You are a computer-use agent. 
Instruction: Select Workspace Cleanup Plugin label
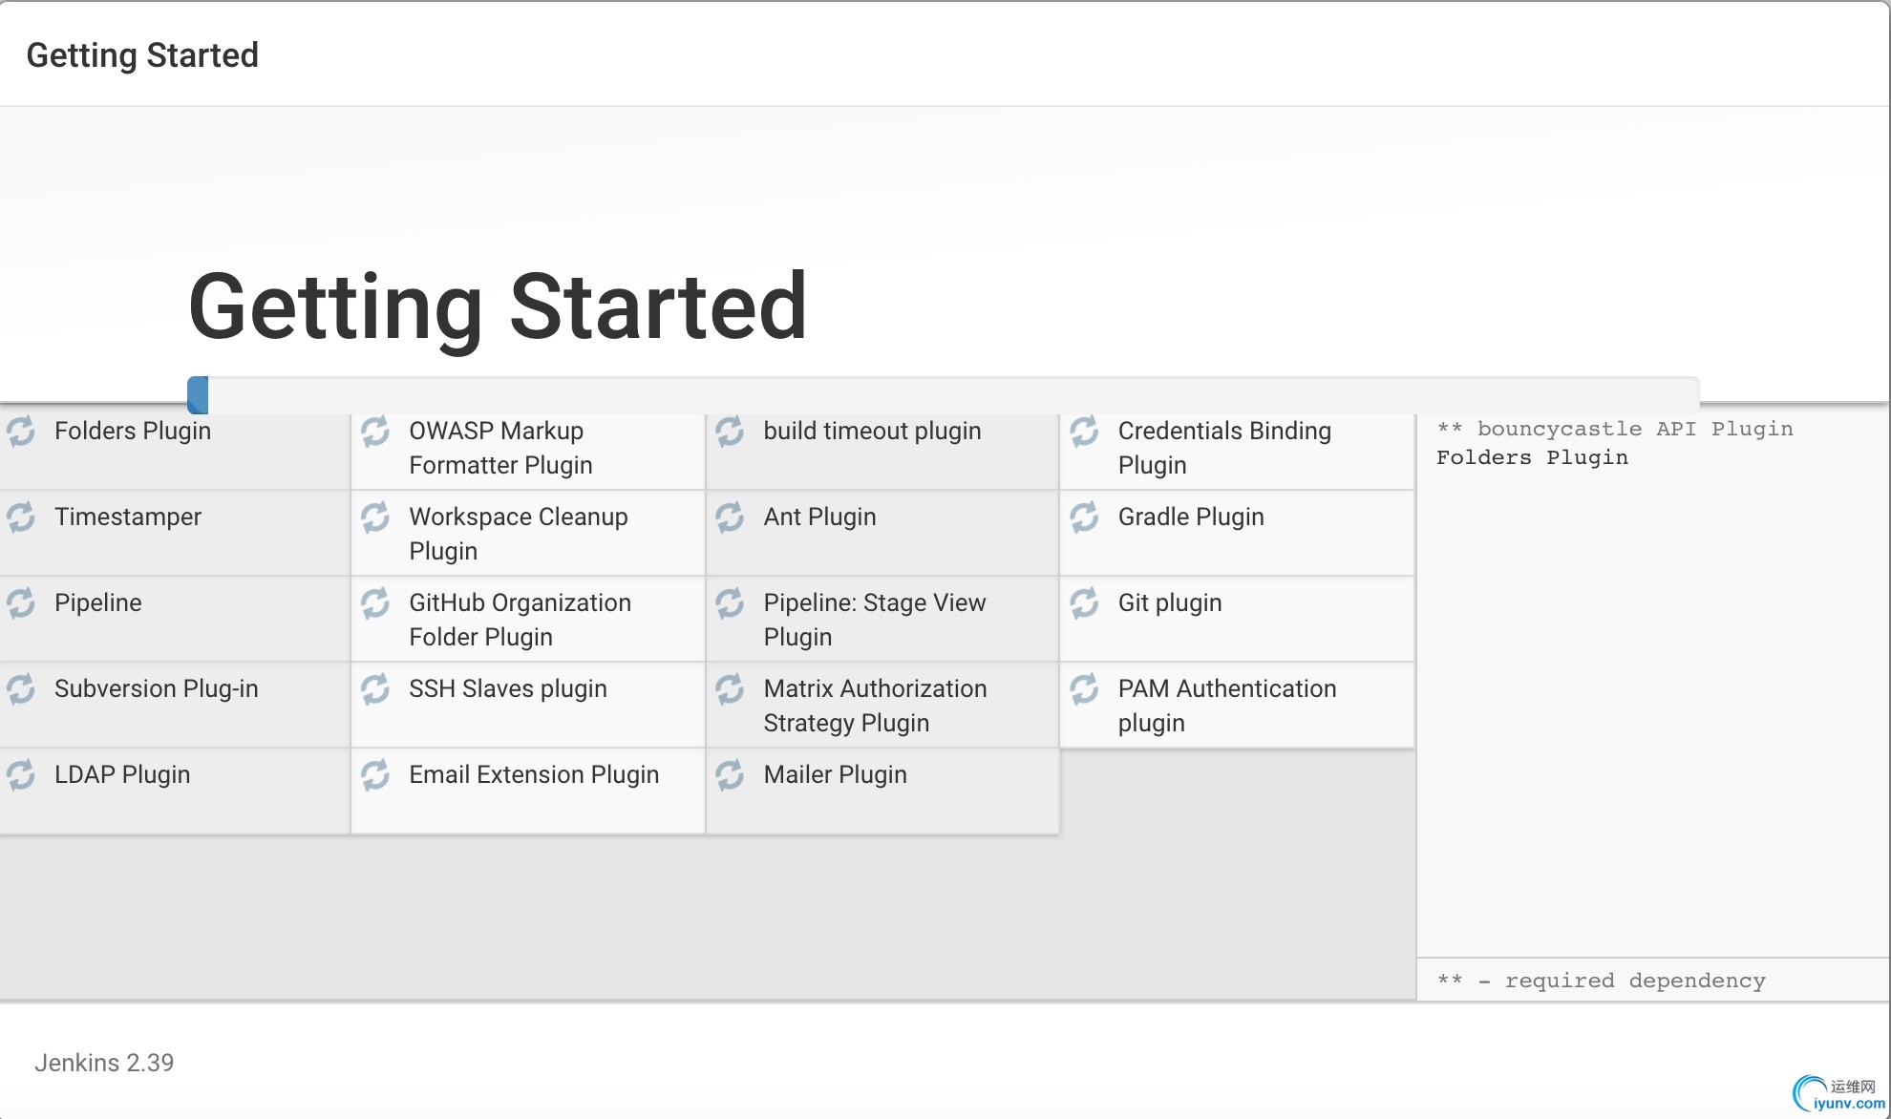click(x=519, y=534)
